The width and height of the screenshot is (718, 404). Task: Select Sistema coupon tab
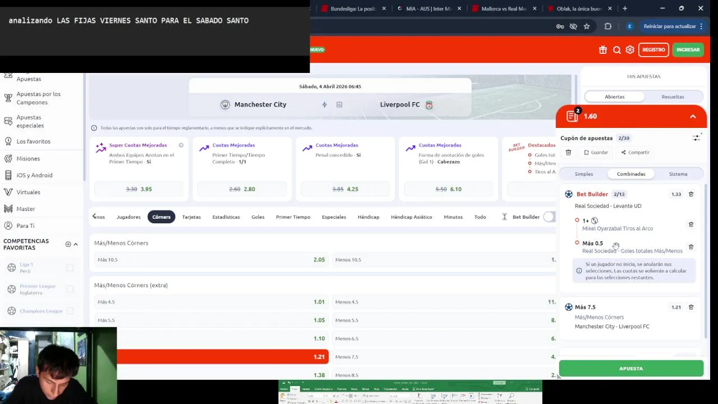(678, 174)
